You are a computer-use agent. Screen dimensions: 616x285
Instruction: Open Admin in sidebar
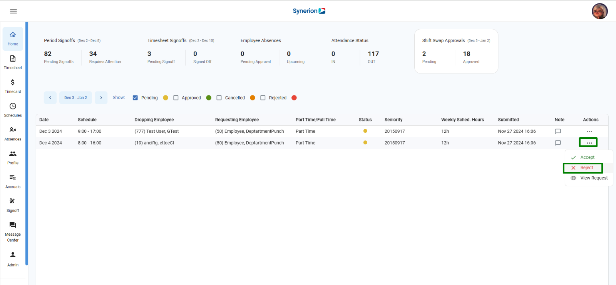[13, 259]
